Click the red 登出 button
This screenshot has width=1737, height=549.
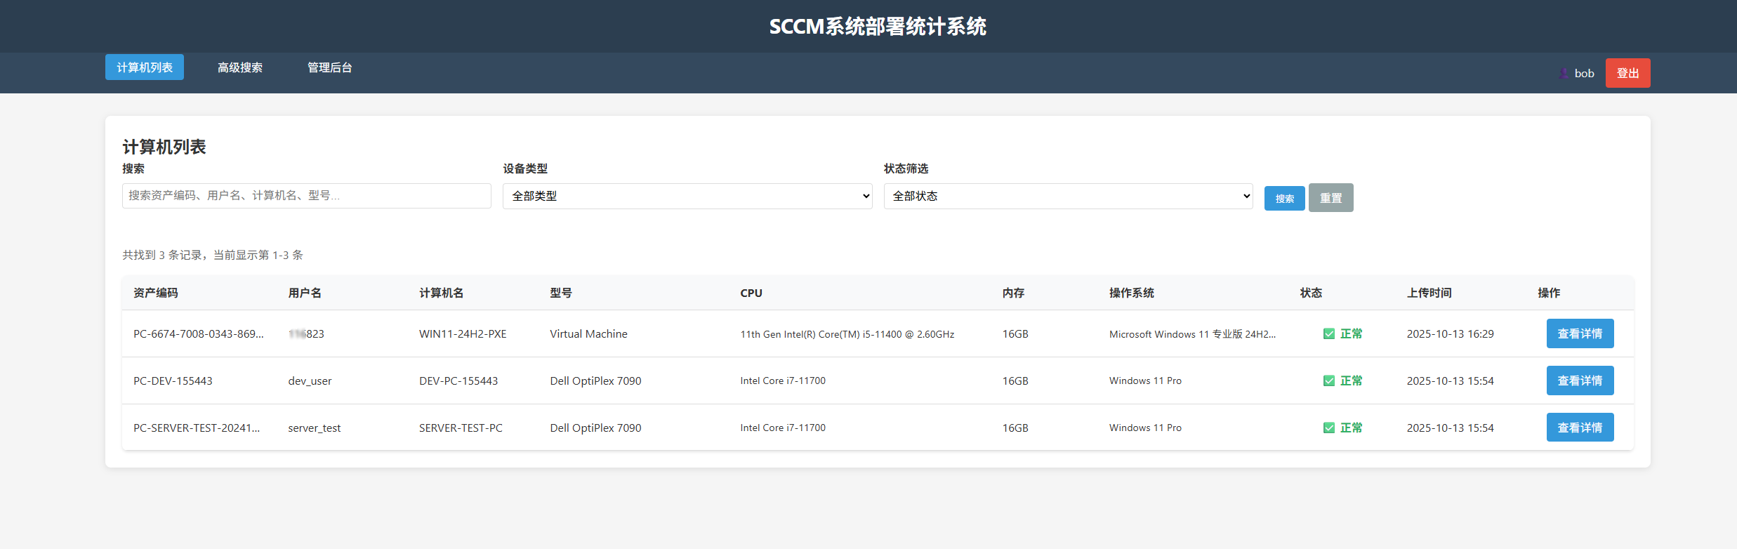tap(1627, 73)
